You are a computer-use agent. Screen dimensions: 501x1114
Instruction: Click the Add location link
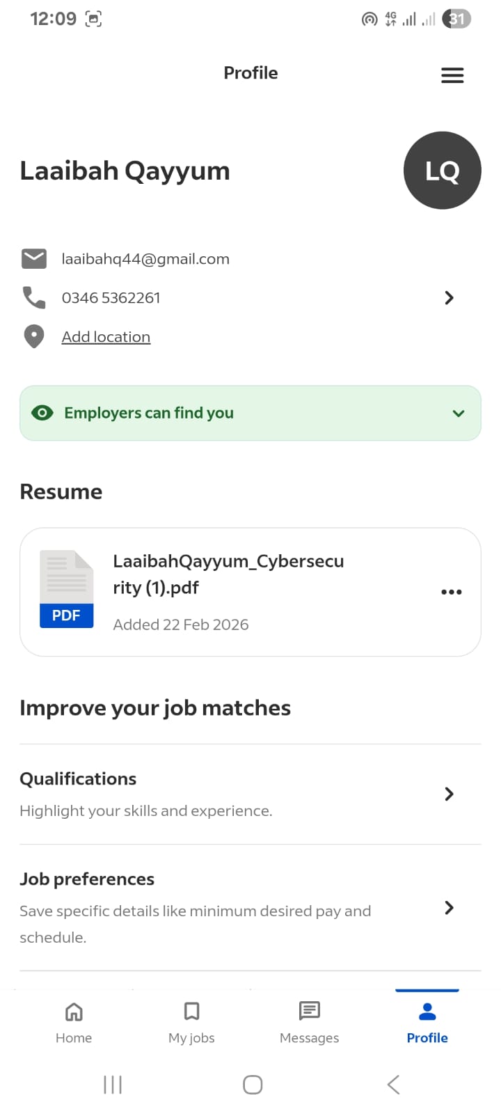[106, 337]
